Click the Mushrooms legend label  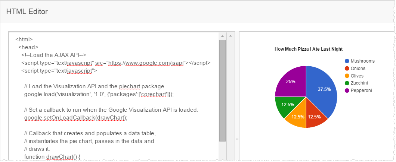363,61
